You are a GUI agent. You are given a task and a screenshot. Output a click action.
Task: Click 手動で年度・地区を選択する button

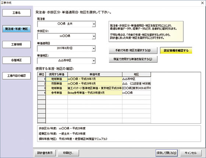click(133, 50)
